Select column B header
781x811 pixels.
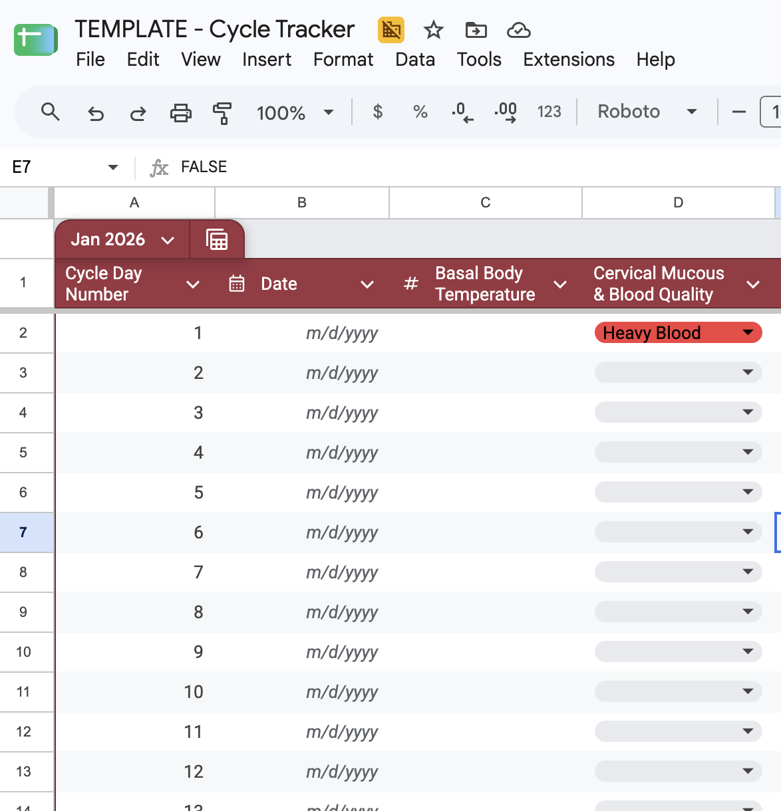pyautogui.click(x=302, y=203)
